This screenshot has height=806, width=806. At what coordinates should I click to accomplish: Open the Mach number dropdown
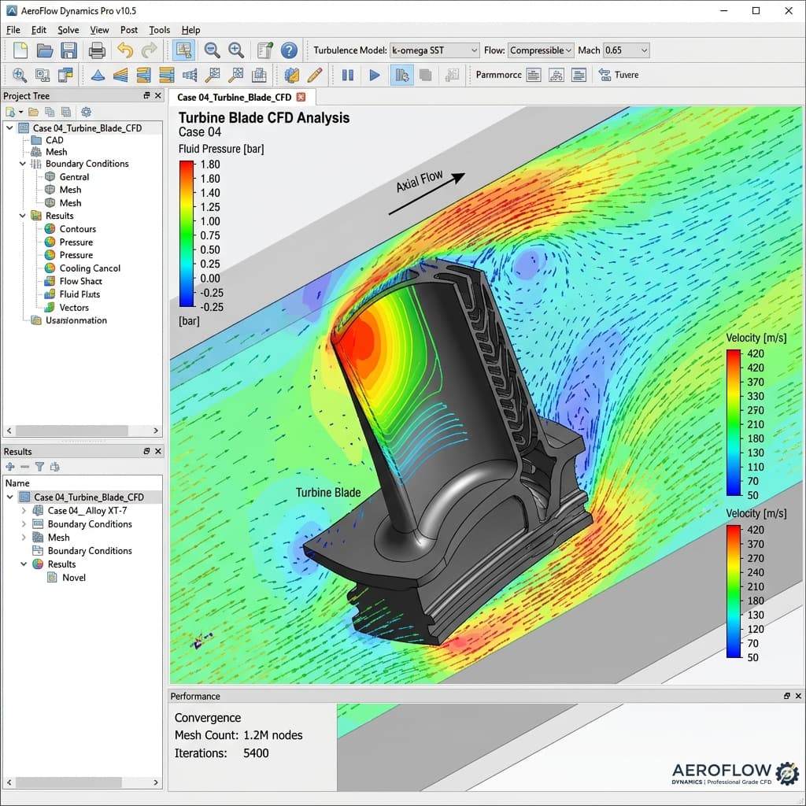(626, 50)
